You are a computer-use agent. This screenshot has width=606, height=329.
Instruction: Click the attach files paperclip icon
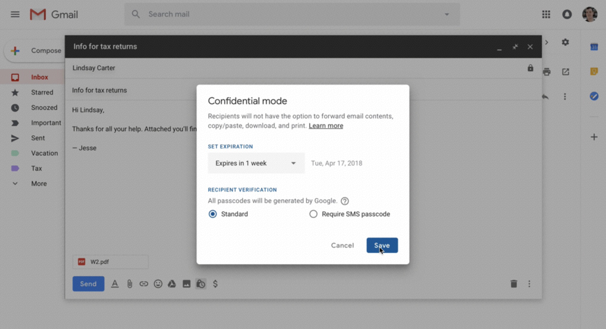point(129,284)
